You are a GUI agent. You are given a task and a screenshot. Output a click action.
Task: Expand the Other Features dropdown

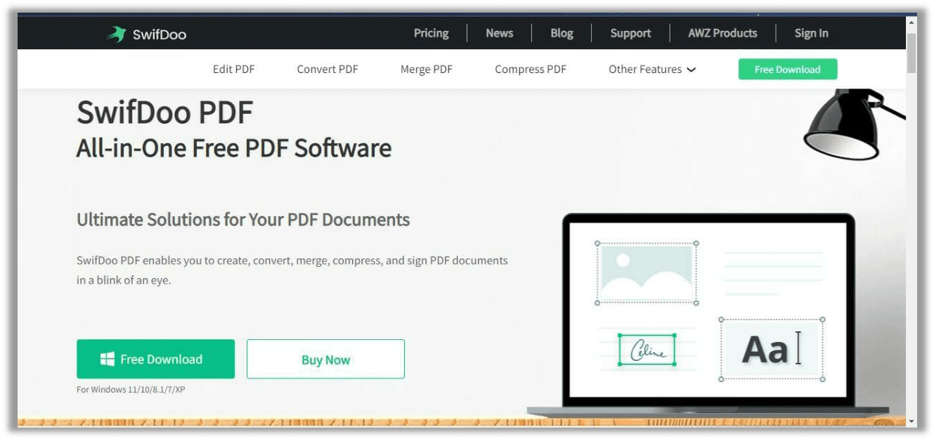coord(652,69)
